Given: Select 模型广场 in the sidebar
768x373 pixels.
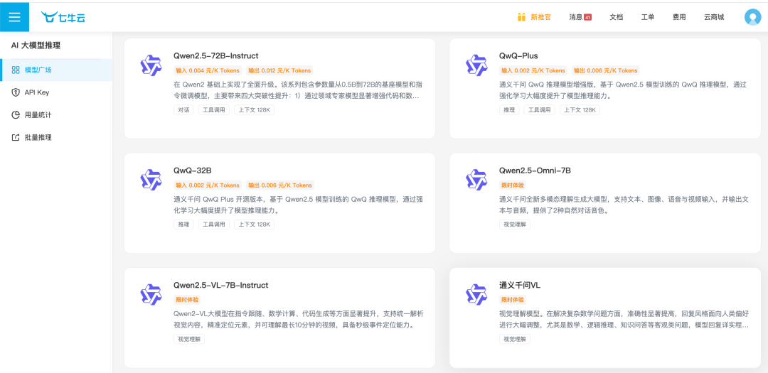Looking at the screenshot, I should (x=56, y=70).
